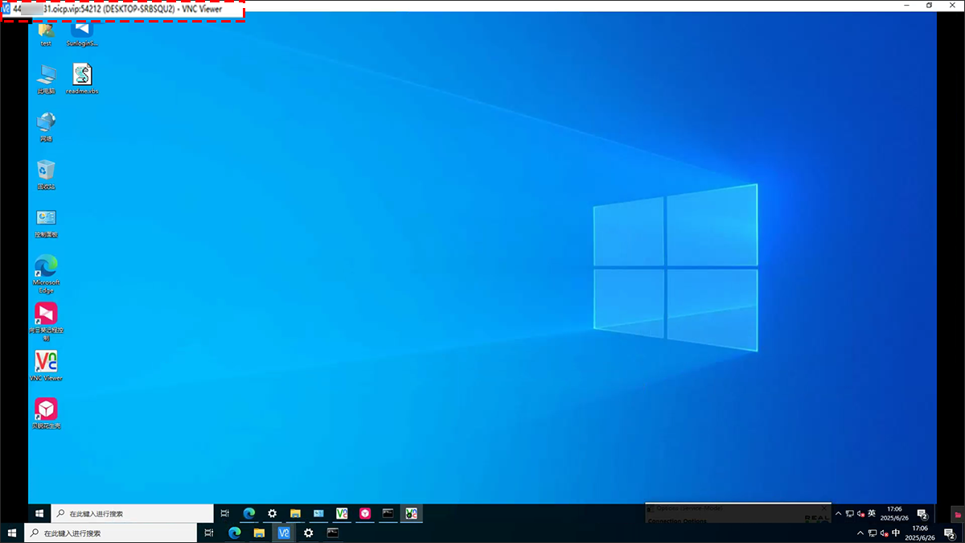
Task: Click the VNC Viewer window title bar
Action: coord(482,8)
